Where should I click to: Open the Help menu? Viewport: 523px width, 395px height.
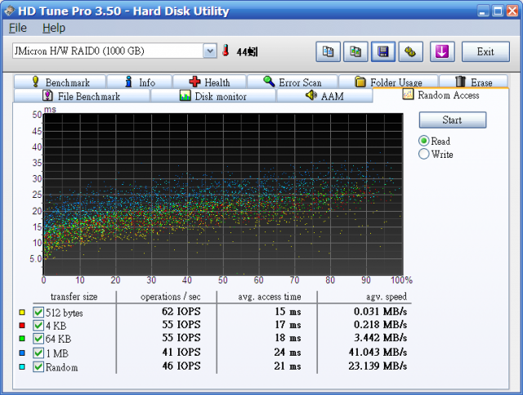click(53, 28)
